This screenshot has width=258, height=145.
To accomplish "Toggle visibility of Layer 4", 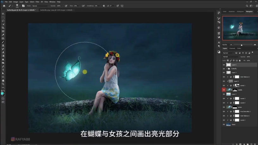I will [x=224, y=81].
